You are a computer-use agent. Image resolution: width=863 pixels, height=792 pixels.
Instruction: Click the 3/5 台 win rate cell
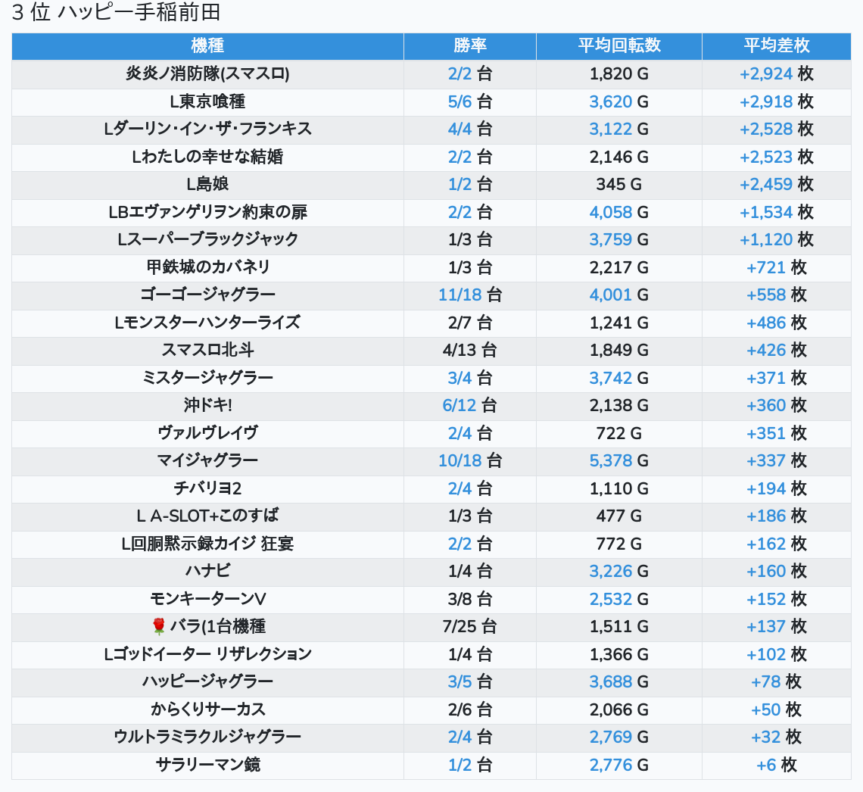[470, 681]
